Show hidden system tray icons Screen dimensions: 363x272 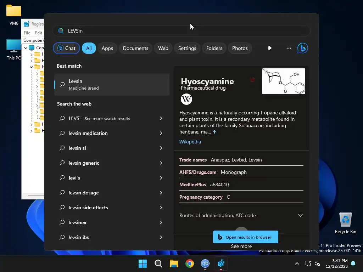[x=297, y=263]
